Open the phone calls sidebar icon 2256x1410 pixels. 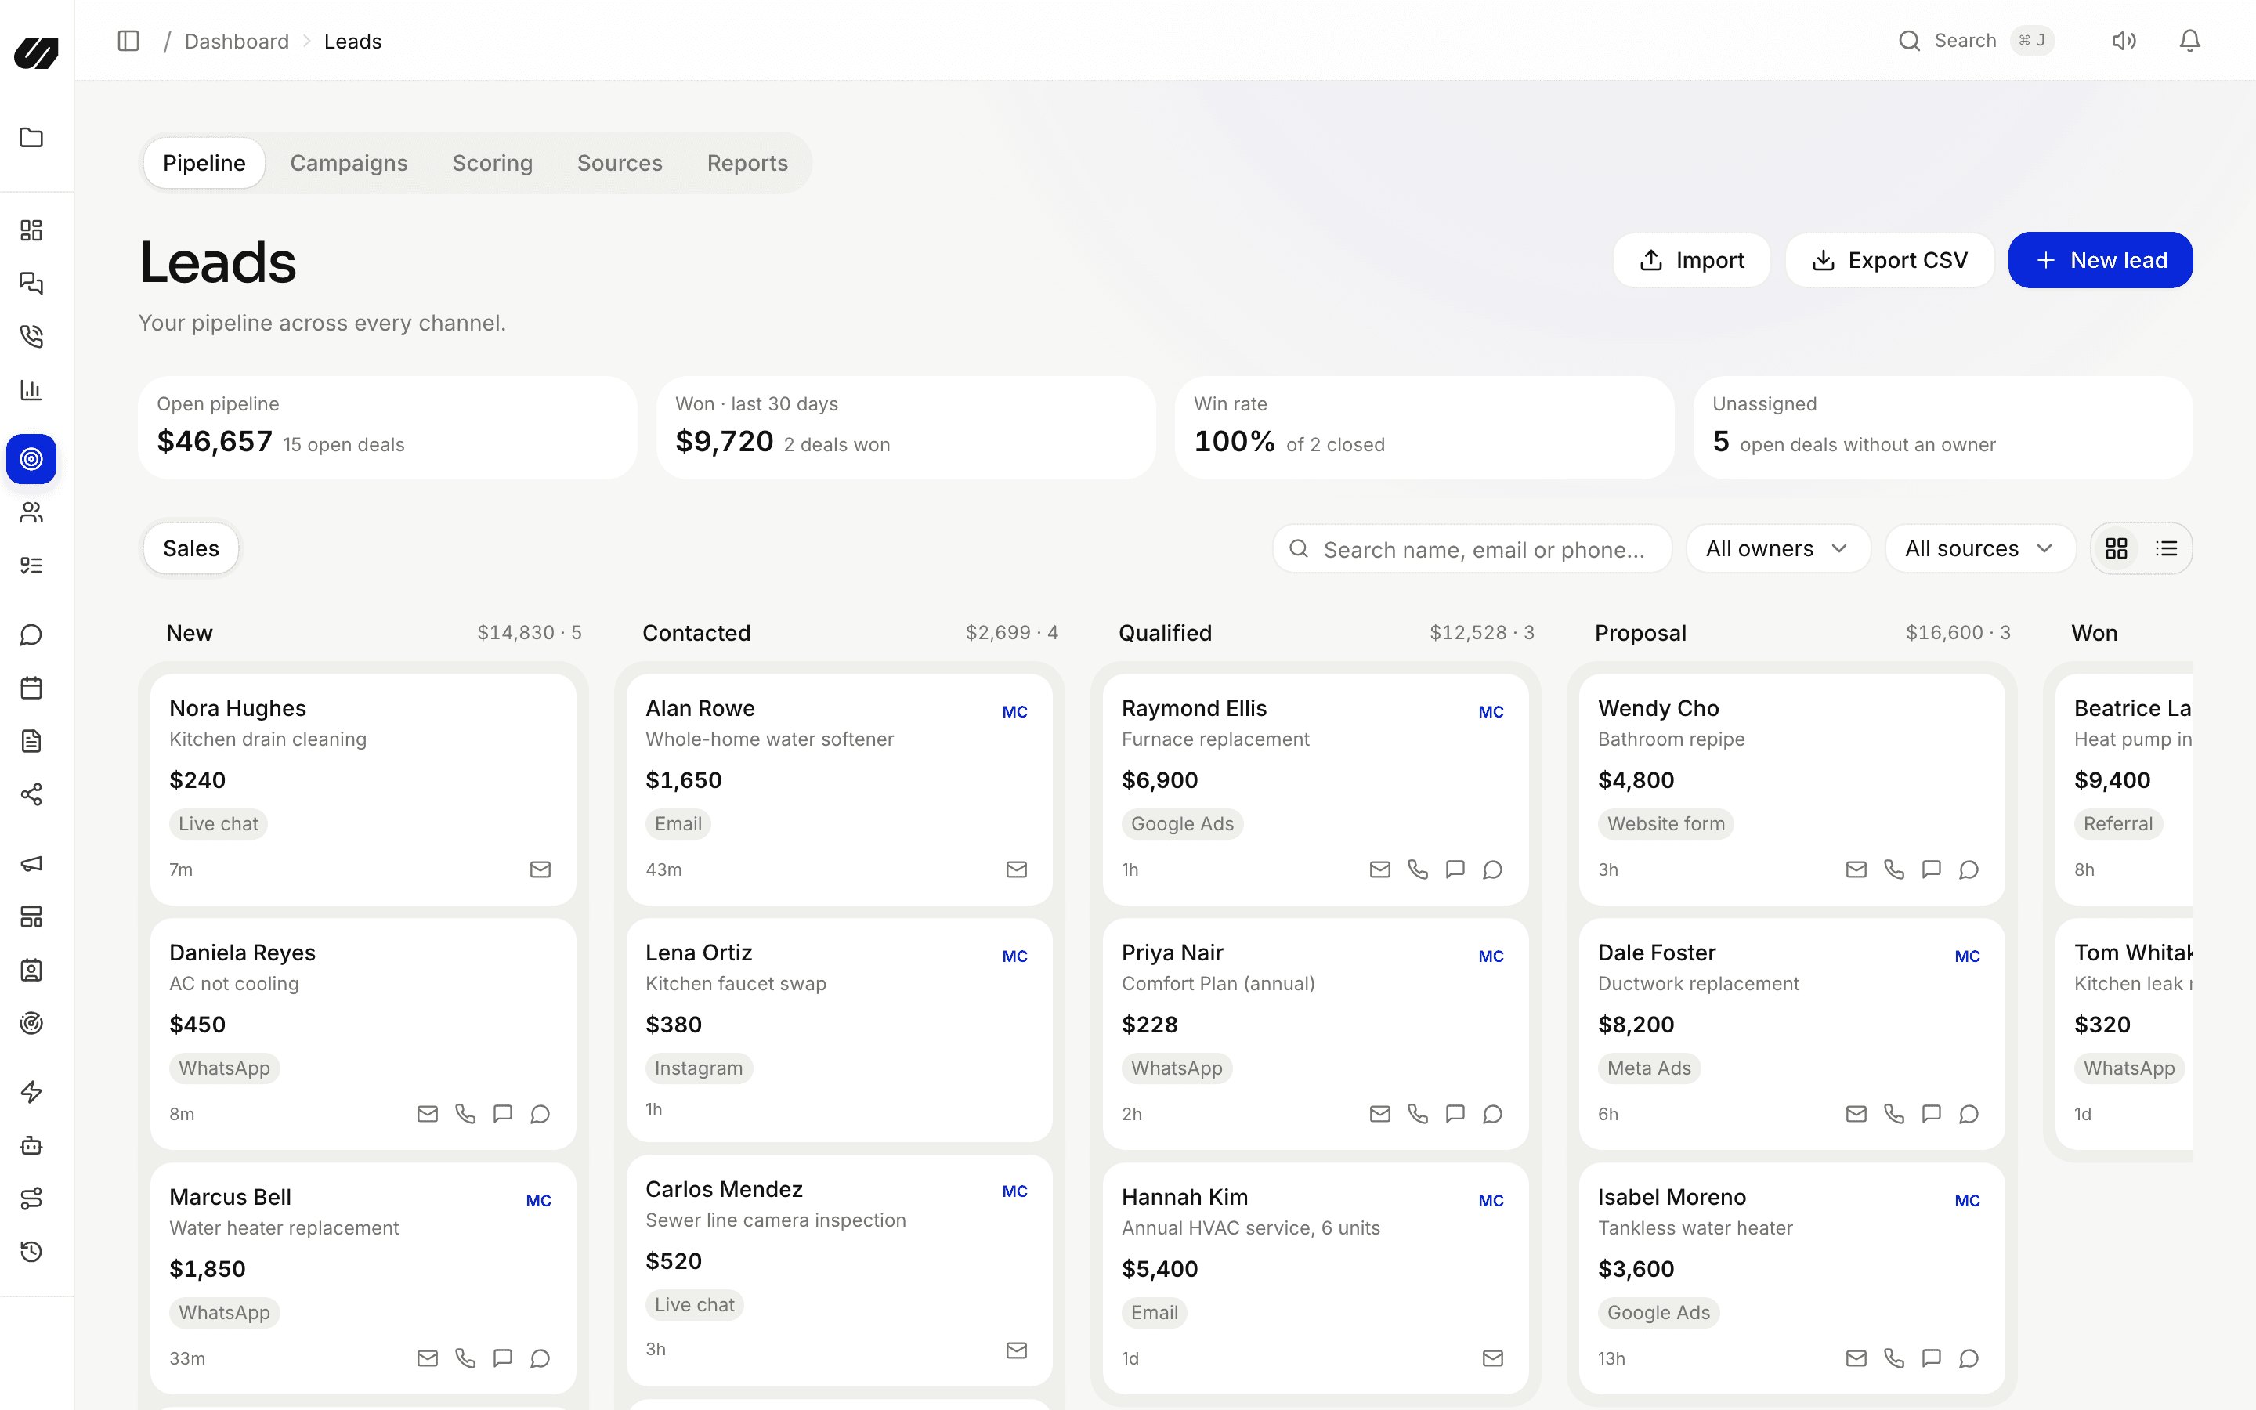coord(31,337)
